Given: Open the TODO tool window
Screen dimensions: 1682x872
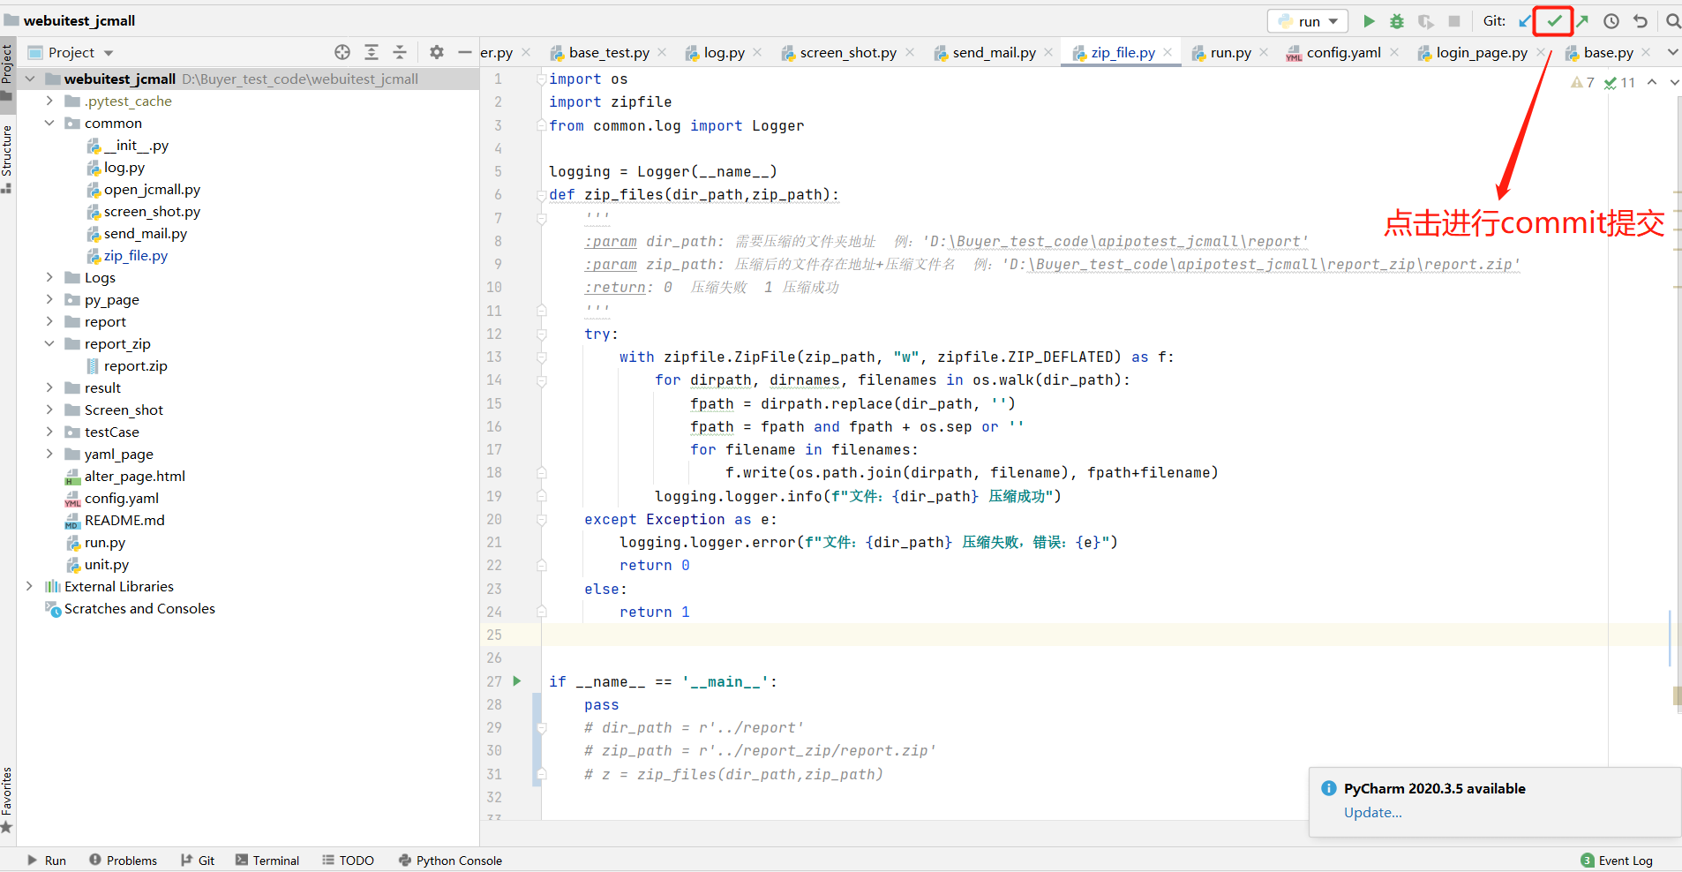Looking at the screenshot, I should click(349, 860).
